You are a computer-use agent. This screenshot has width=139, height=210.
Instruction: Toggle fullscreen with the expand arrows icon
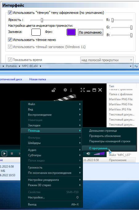tap(83, 90)
